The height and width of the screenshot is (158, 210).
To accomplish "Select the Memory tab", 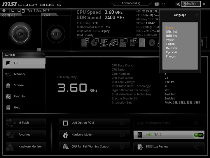I will [24, 74].
